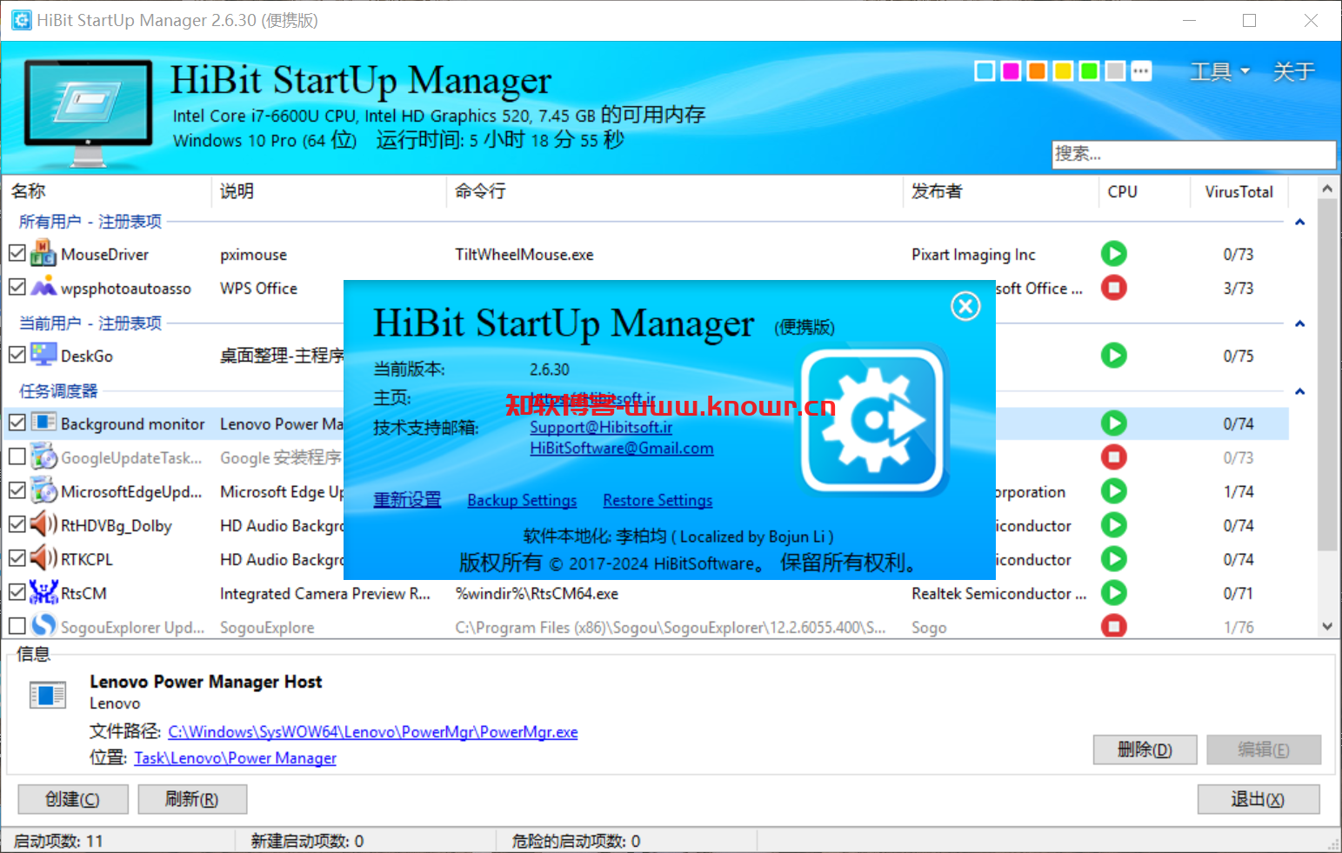Uncheck the MouseDriver startup entry
This screenshot has height=853, width=1342.
click(x=17, y=253)
